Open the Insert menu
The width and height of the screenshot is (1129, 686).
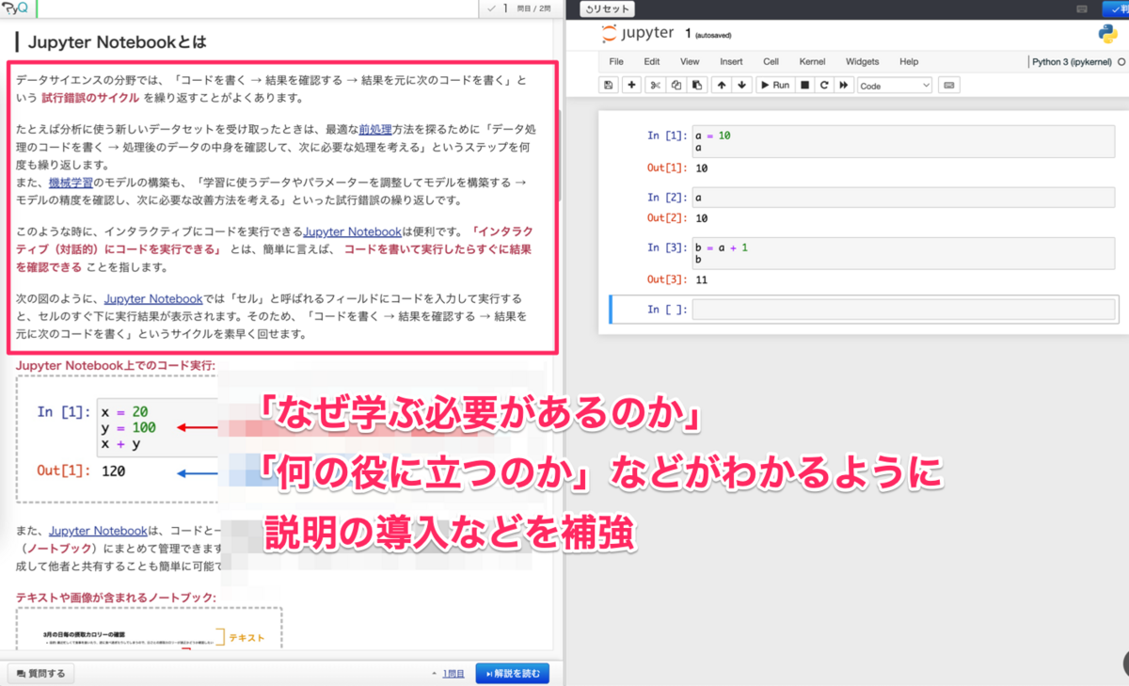(x=731, y=61)
